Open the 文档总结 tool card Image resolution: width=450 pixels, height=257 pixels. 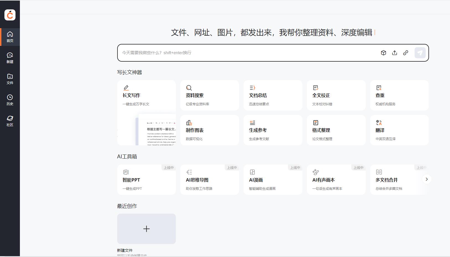[273, 95]
